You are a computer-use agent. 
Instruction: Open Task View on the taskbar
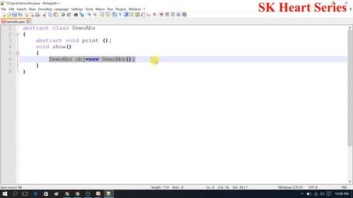click(25, 194)
